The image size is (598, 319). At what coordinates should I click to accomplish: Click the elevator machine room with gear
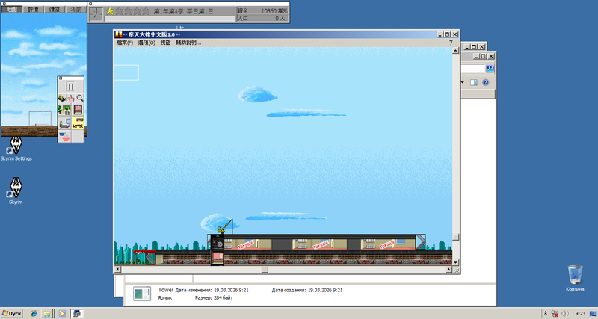click(217, 242)
